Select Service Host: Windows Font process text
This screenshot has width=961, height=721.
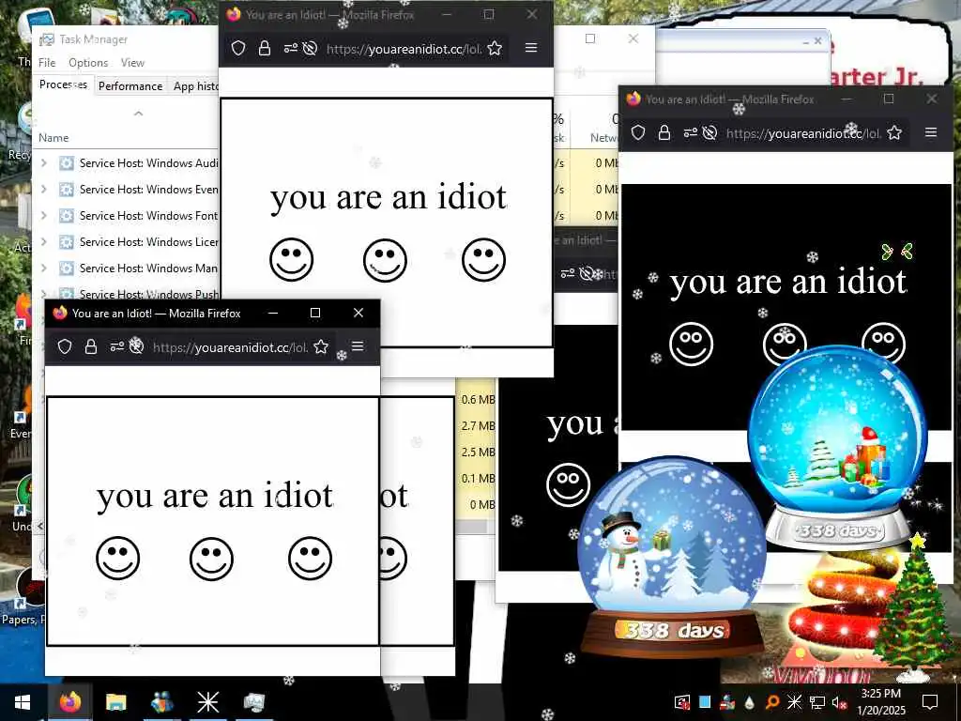(149, 216)
